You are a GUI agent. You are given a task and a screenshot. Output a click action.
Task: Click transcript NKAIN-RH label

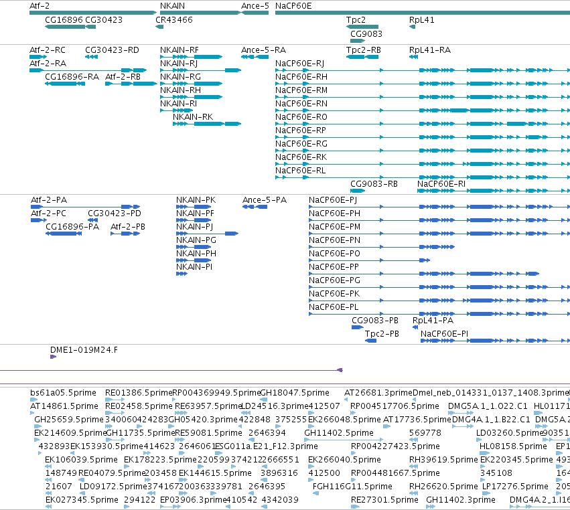pyautogui.click(x=180, y=90)
